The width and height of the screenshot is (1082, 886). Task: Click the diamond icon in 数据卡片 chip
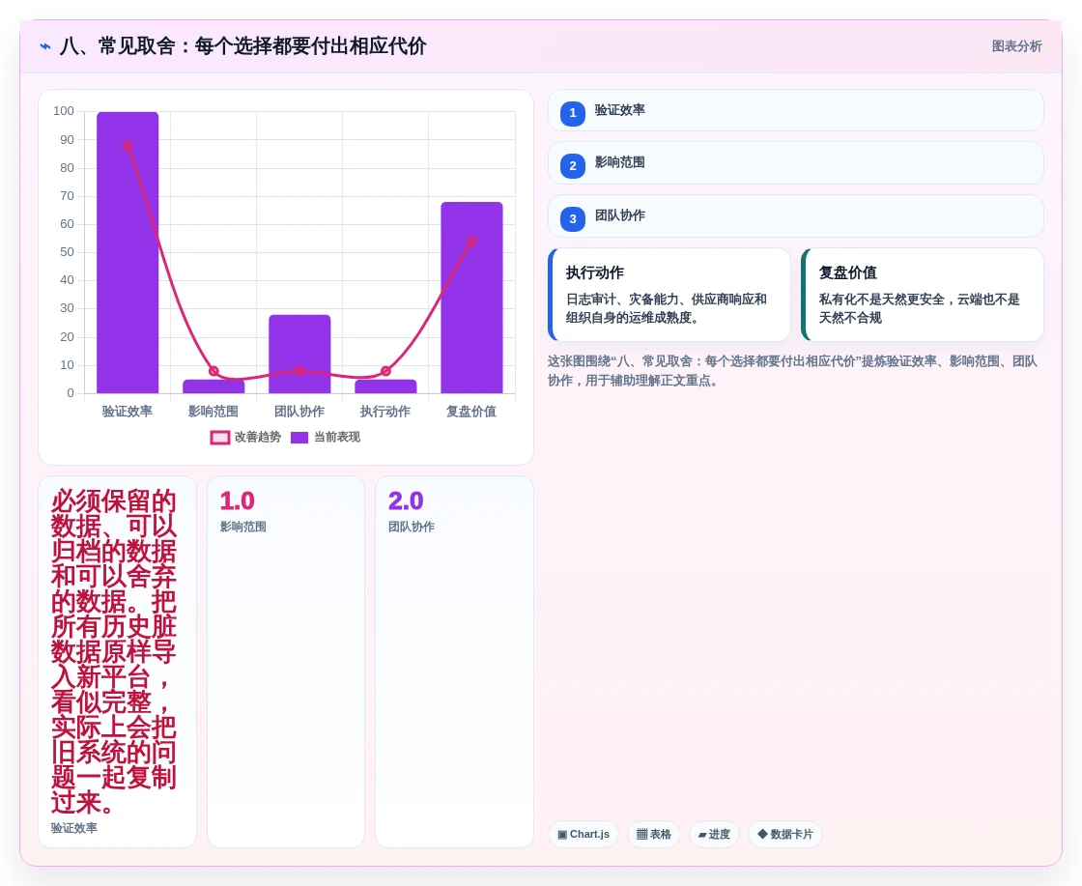click(762, 834)
